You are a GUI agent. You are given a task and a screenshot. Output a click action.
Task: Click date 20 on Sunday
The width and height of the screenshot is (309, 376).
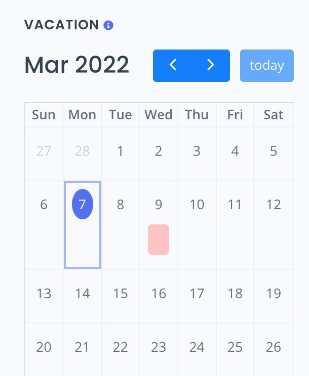pos(44,347)
